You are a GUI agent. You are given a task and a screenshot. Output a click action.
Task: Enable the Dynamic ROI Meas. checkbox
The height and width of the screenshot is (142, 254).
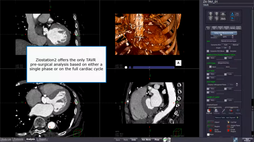[x=208, y=51]
